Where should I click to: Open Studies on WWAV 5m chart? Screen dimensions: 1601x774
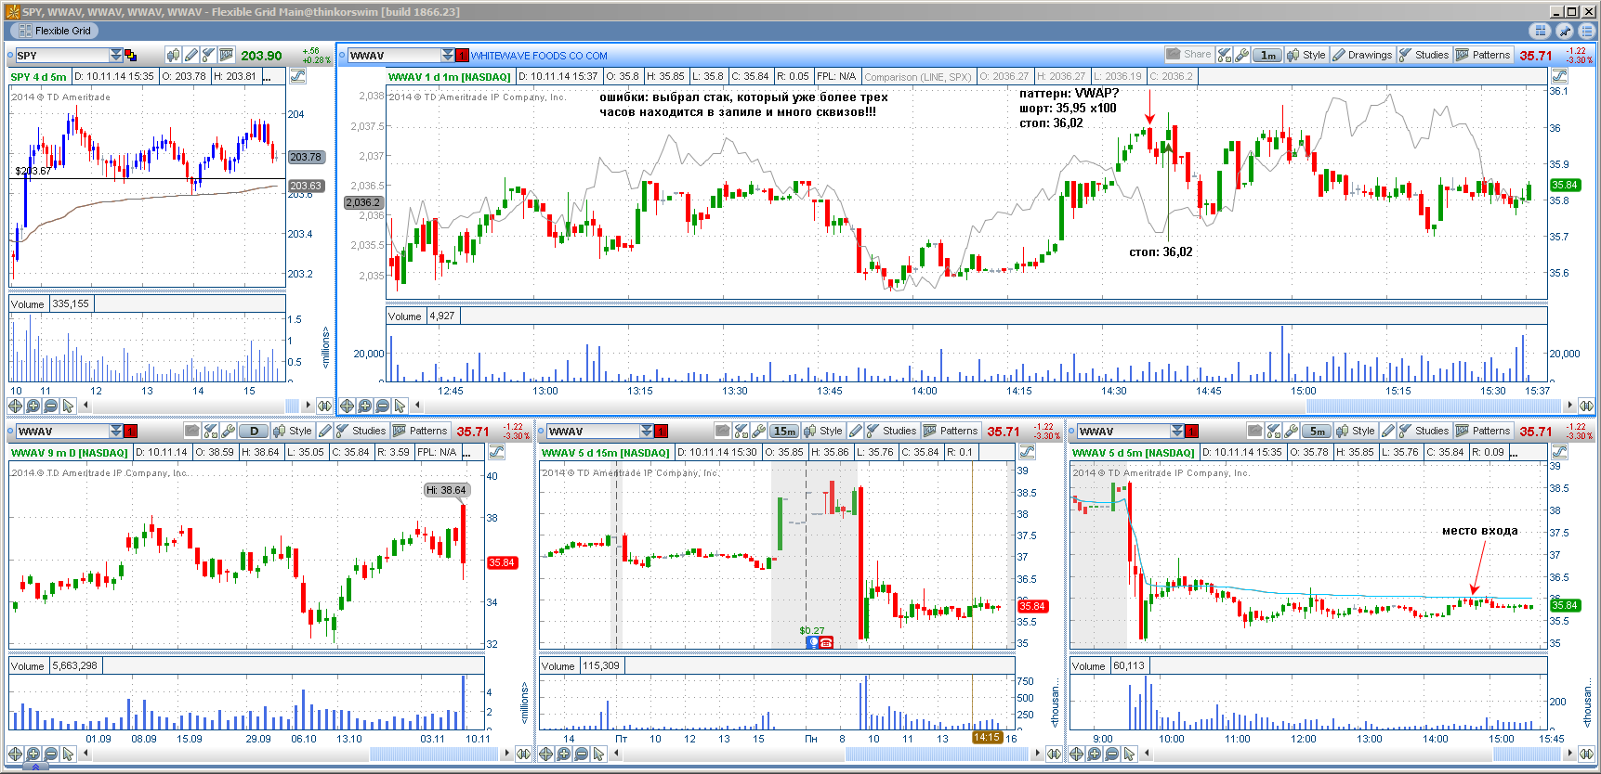pyautogui.click(x=1424, y=431)
